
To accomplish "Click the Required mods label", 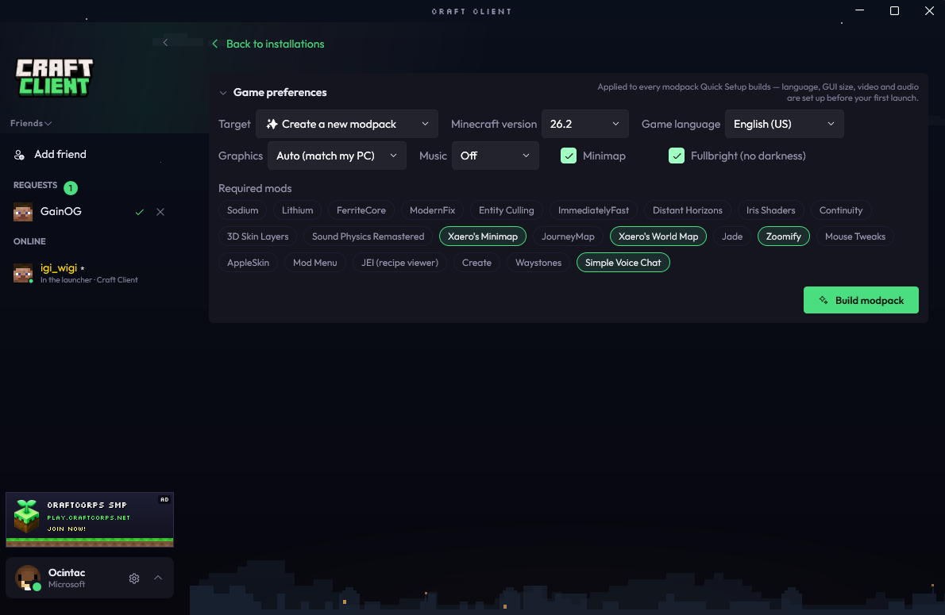I will coord(255,189).
